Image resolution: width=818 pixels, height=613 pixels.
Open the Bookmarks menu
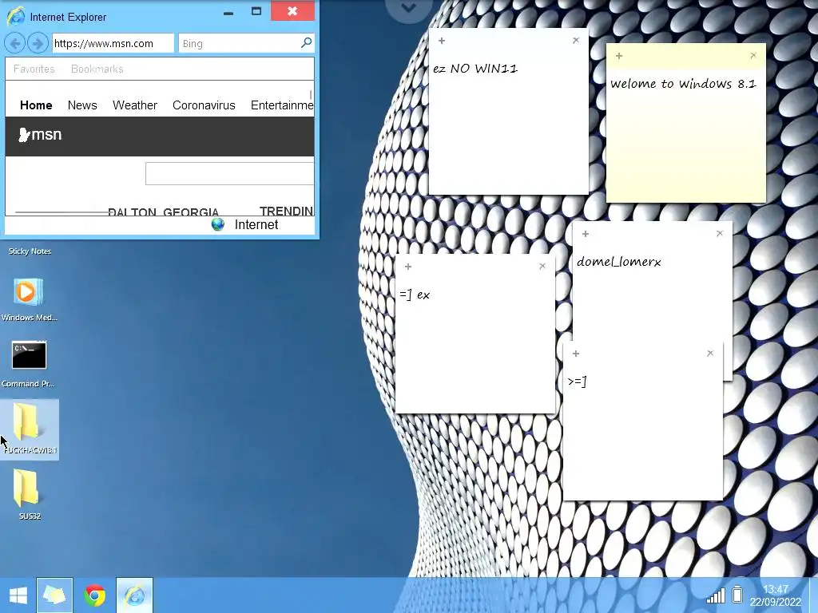click(x=97, y=69)
